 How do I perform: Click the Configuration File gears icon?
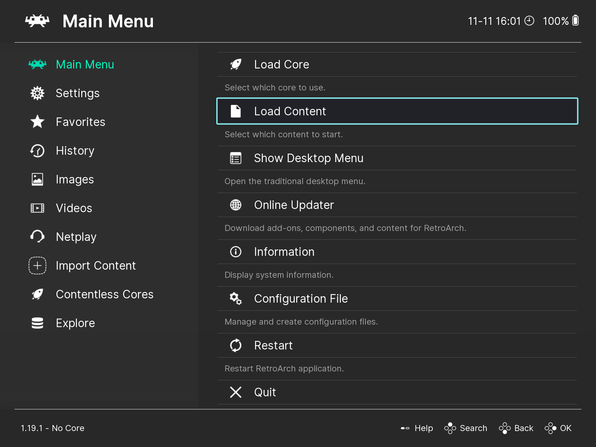click(236, 298)
